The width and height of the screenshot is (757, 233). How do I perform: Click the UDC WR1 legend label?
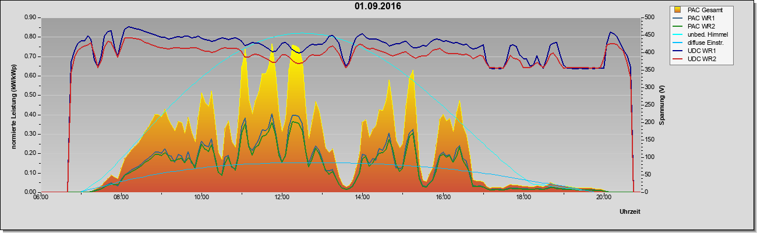[701, 51]
